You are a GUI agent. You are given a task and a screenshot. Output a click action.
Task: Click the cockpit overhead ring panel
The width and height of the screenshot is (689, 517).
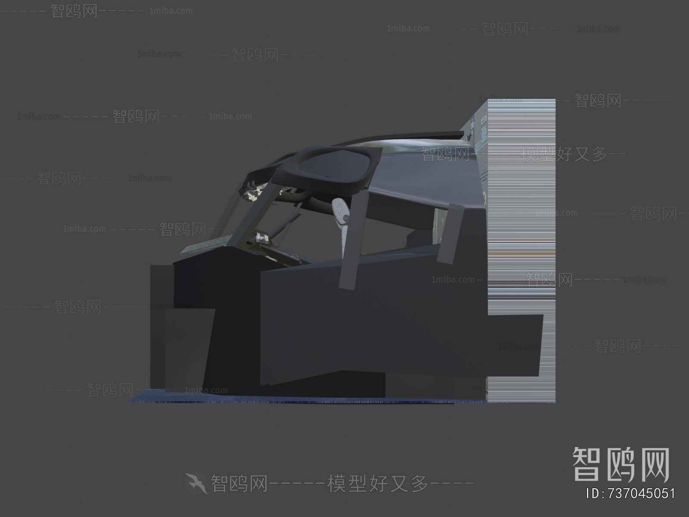tap(327, 166)
